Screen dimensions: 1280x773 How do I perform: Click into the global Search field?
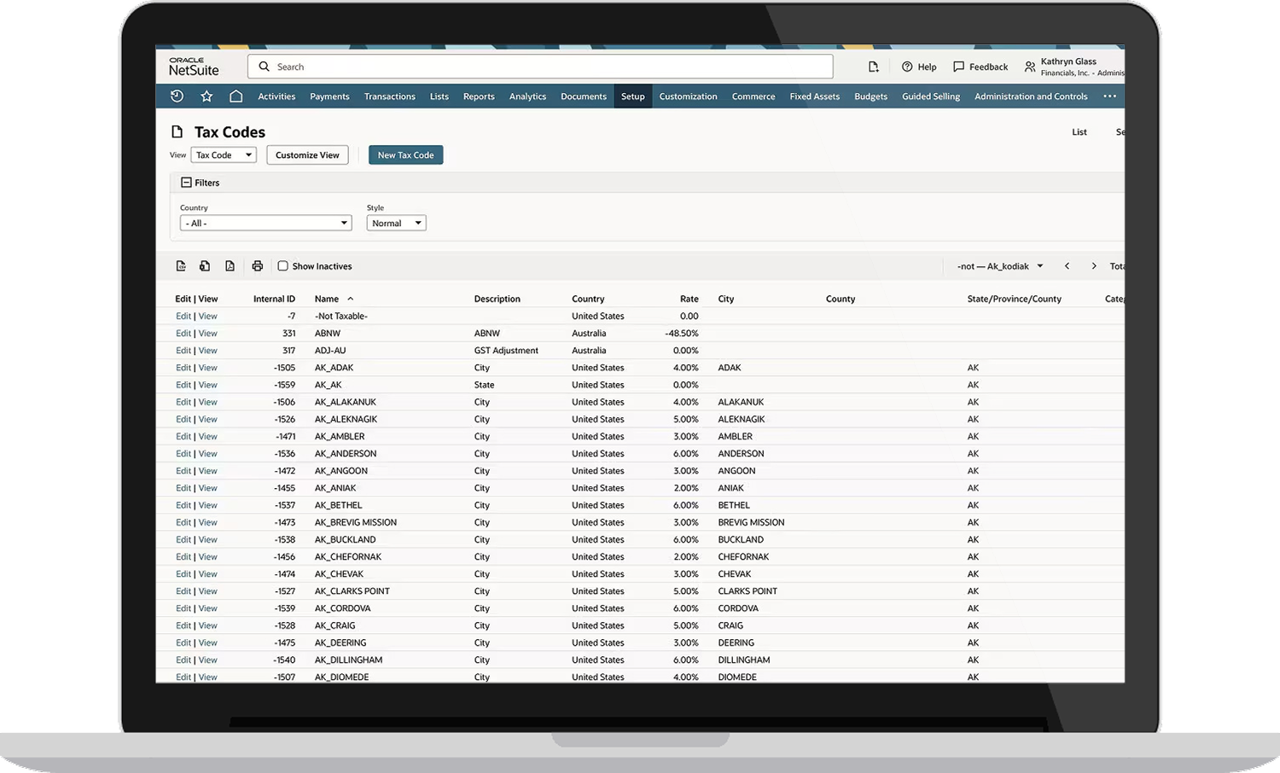click(546, 67)
